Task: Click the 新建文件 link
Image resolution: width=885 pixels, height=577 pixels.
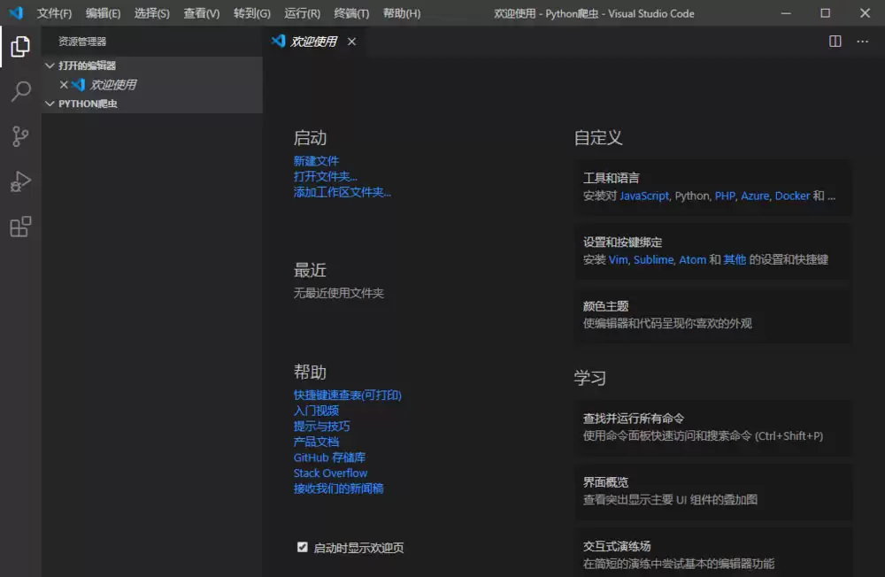Action: pyautogui.click(x=316, y=160)
